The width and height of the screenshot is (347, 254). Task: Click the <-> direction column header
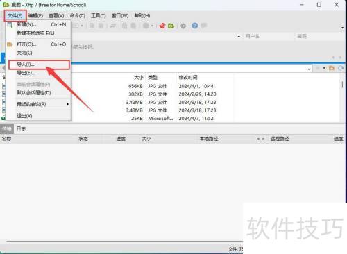pos(261,139)
